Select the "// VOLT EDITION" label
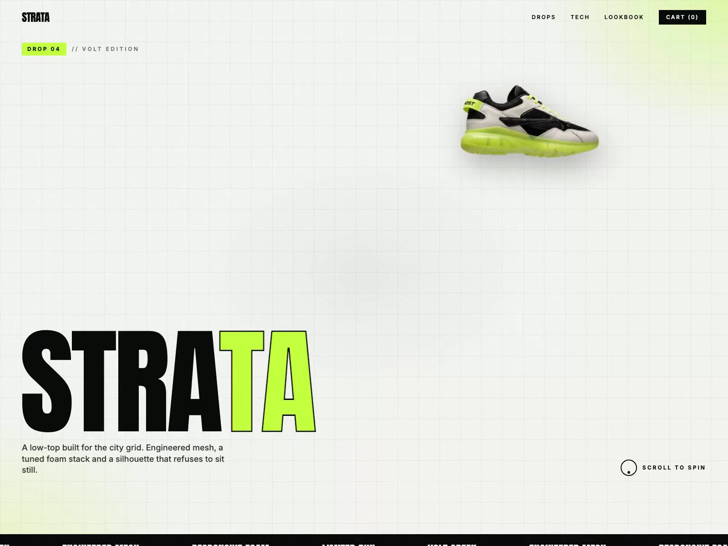 pyautogui.click(x=105, y=49)
